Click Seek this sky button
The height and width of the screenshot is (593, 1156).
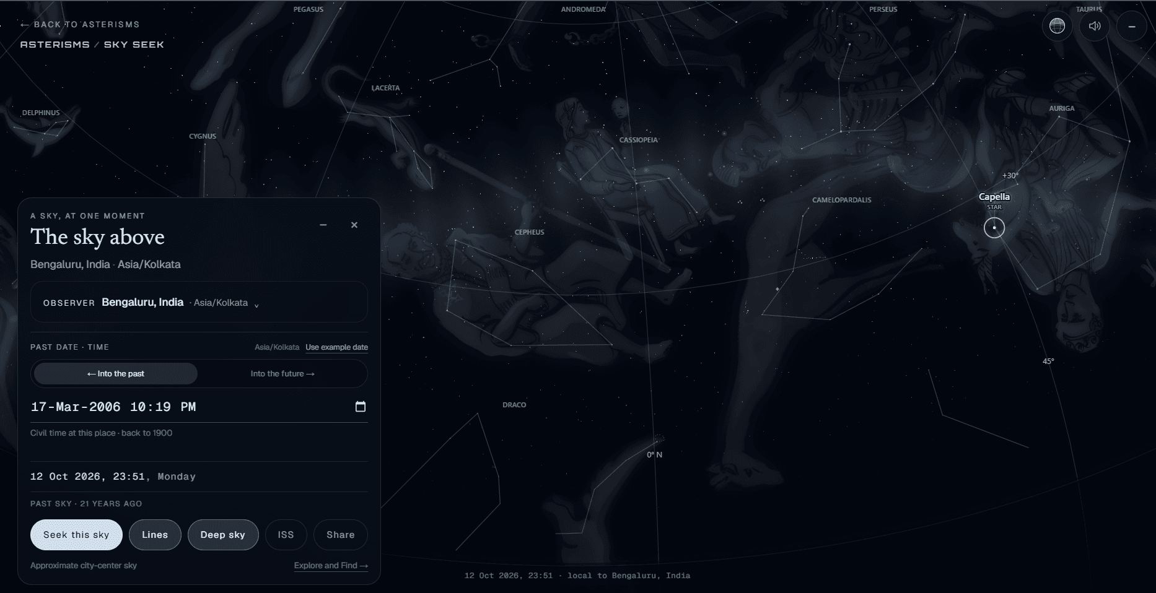pos(76,535)
